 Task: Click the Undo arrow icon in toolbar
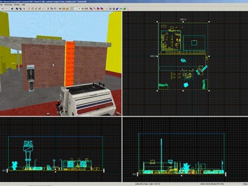[3, 9]
